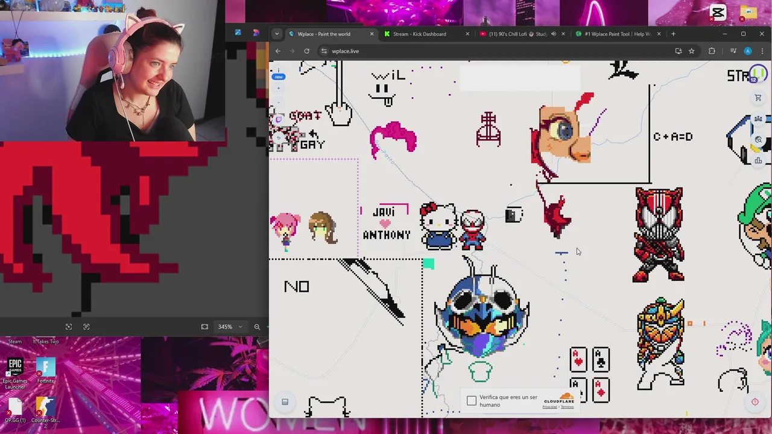Mute the 90's Chill Lofi tab speaker icon
Screen dimensions: 772x434
tap(553, 34)
